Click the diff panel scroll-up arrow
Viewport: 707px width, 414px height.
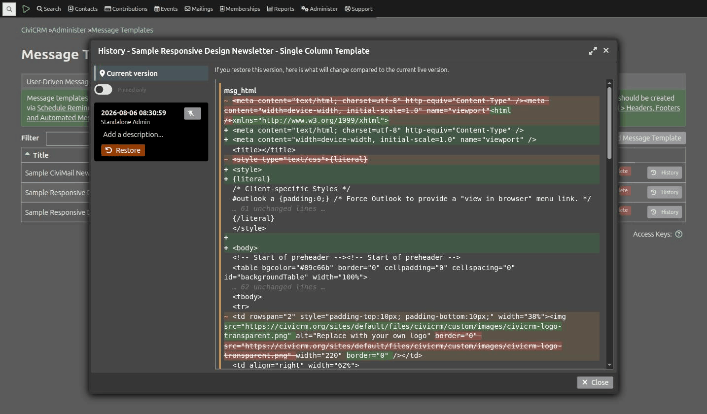click(x=609, y=83)
